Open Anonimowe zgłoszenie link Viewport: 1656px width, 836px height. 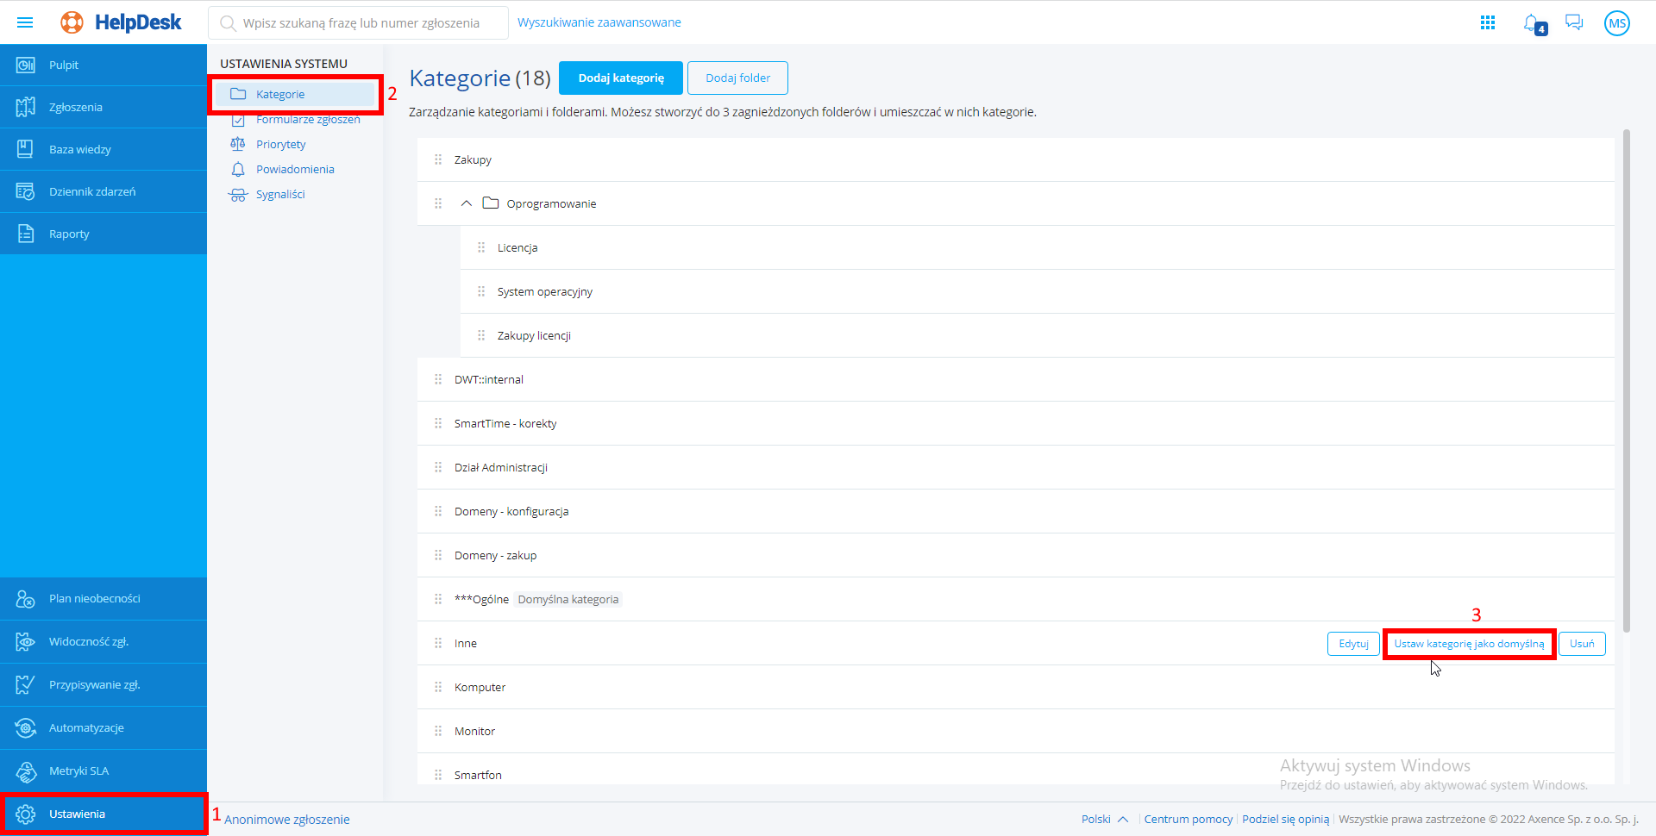pyautogui.click(x=287, y=820)
